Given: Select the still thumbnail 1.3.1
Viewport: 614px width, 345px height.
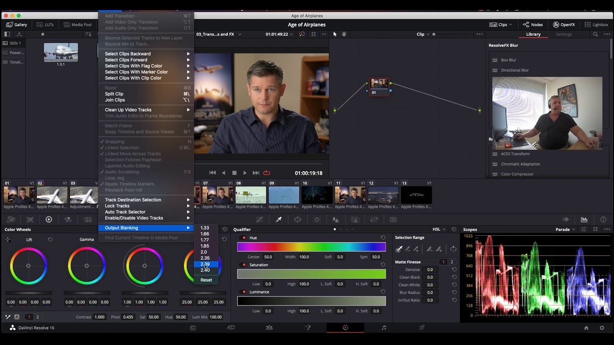Looking at the screenshot, I should (61, 52).
